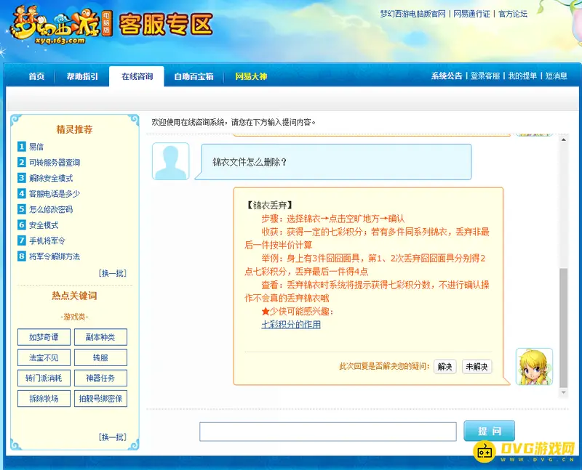
Task: Select the 在线咨询 tab
Action: [137, 76]
